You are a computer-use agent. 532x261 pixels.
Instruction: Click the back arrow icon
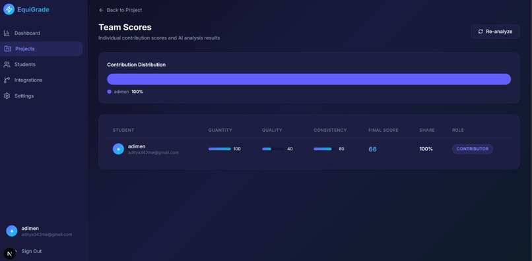(101, 10)
